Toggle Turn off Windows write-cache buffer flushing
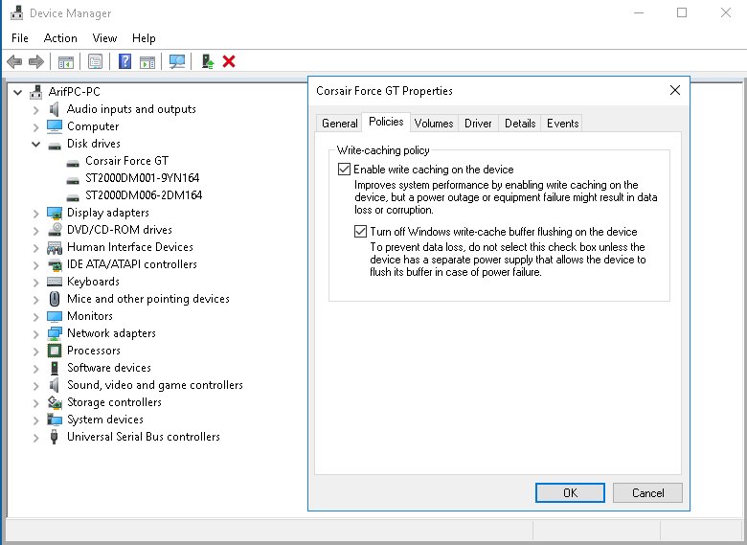747x545 pixels. 360,232
